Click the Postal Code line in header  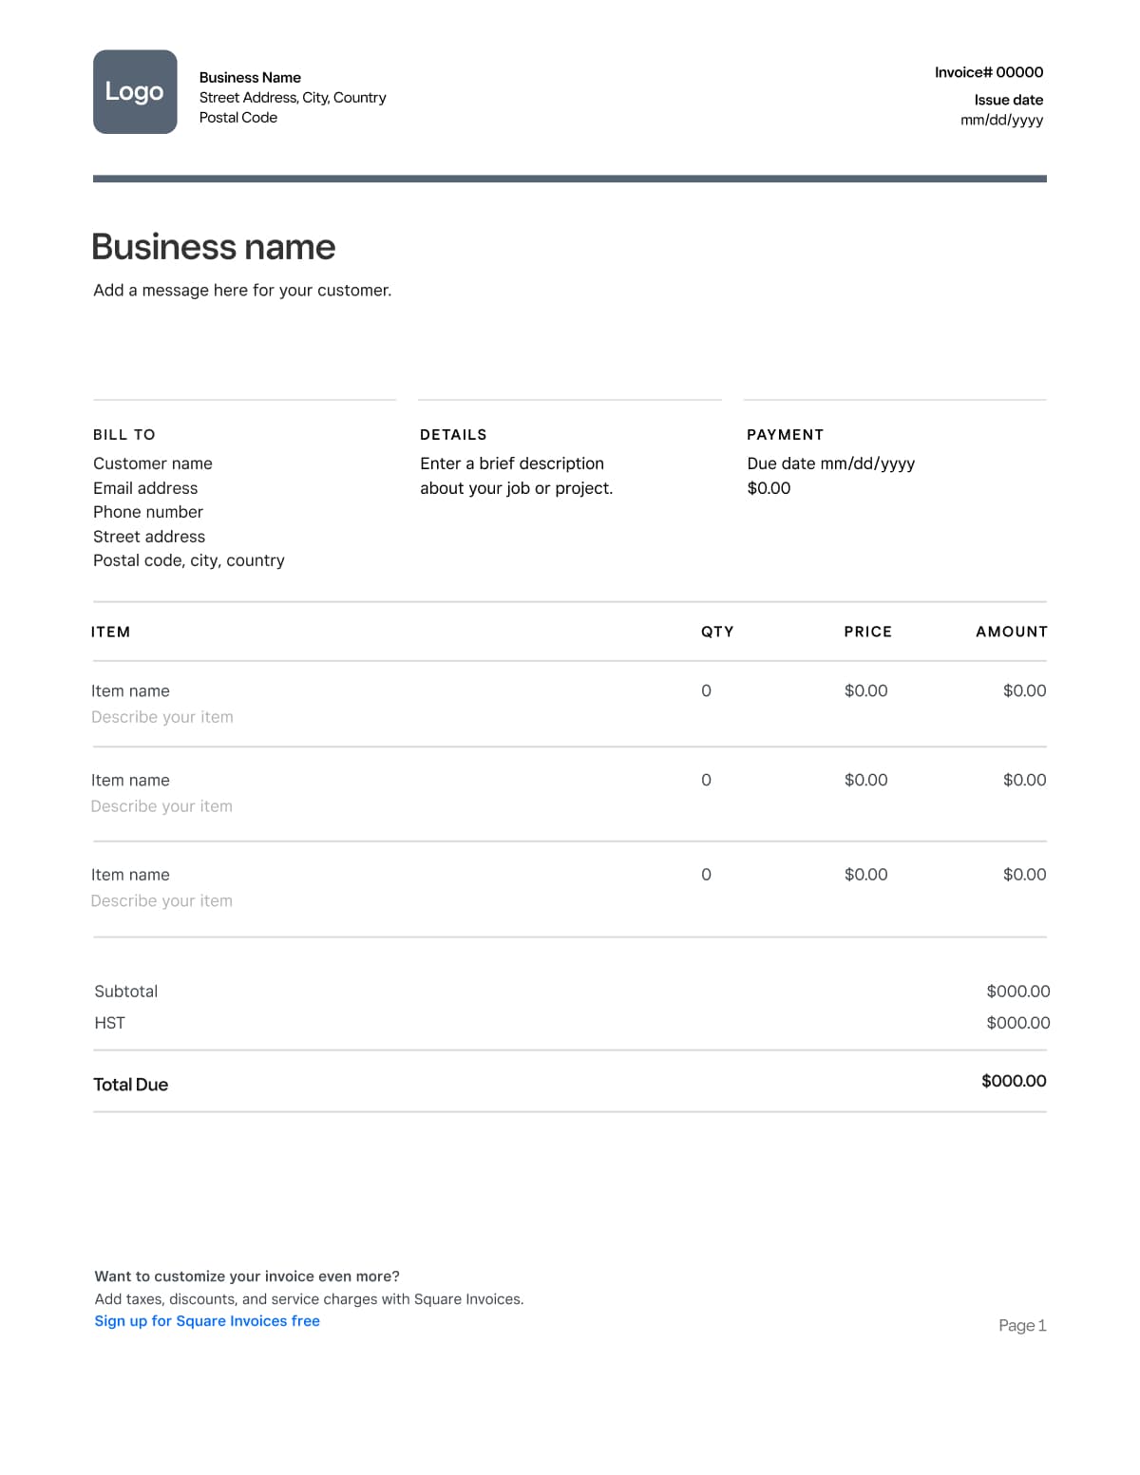(238, 118)
